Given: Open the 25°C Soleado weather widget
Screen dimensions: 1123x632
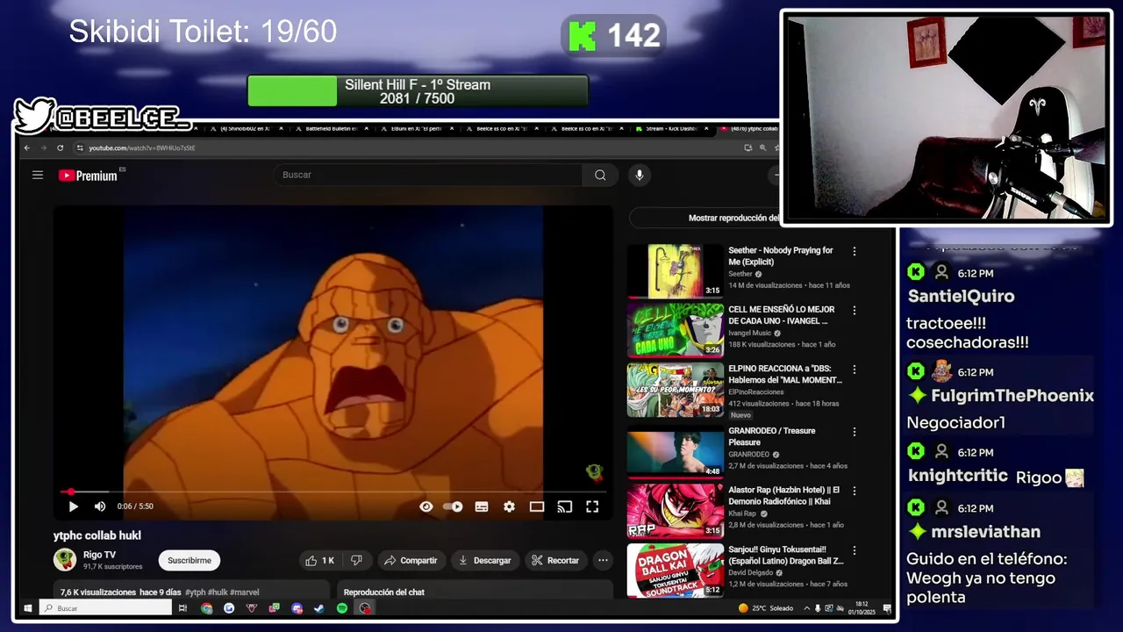Looking at the screenshot, I should click(x=765, y=608).
